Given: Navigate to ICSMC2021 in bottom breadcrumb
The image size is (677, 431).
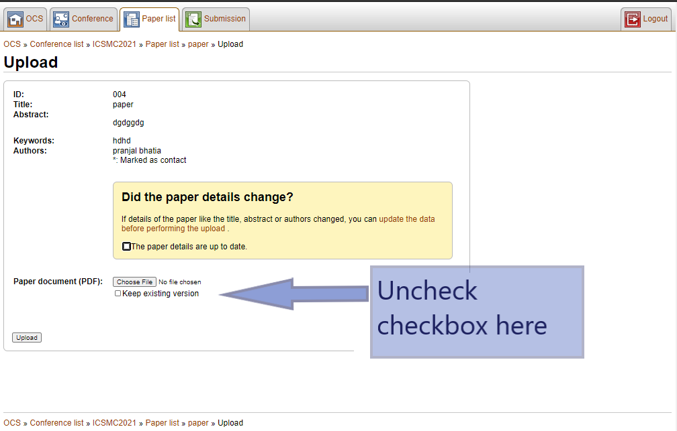Looking at the screenshot, I should point(115,423).
